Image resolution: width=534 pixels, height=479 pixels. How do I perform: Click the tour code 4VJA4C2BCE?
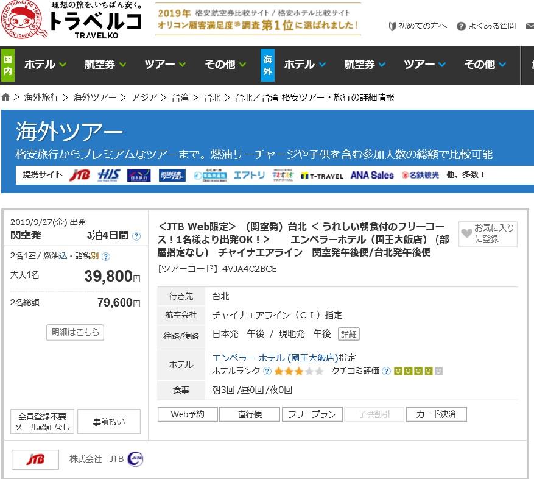(249, 269)
